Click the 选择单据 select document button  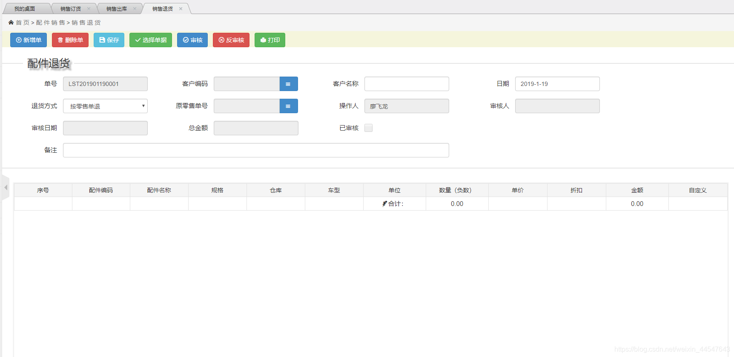click(151, 40)
